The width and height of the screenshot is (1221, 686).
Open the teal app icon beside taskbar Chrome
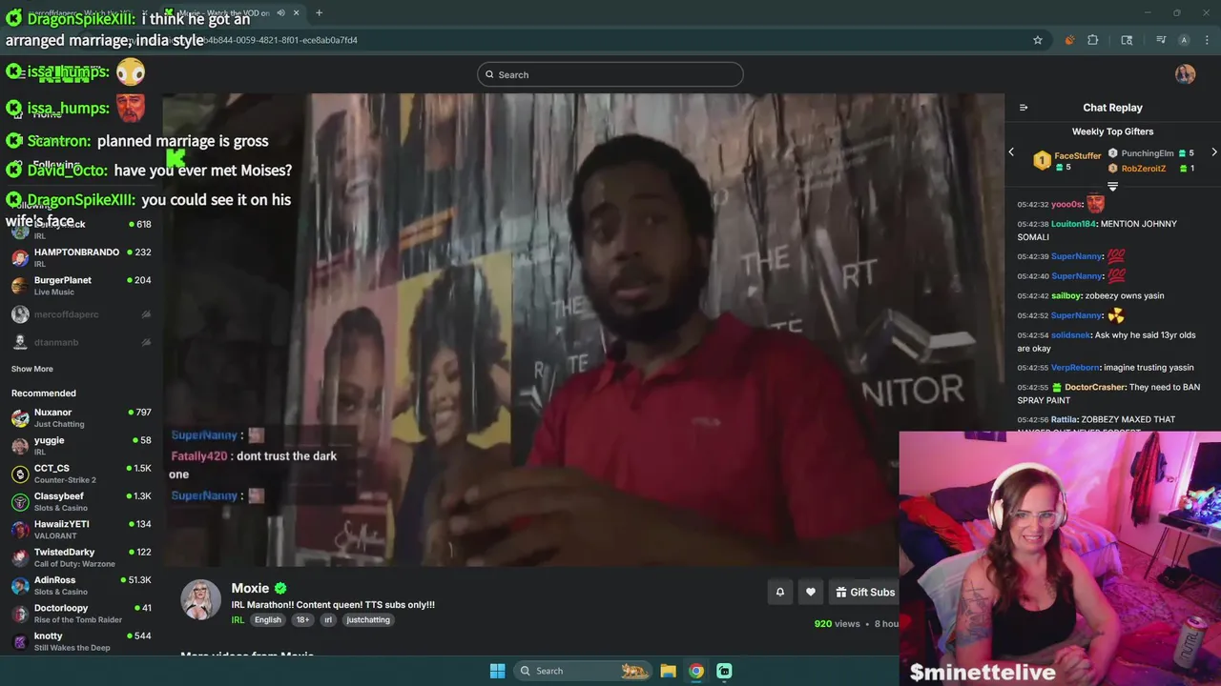click(724, 671)
